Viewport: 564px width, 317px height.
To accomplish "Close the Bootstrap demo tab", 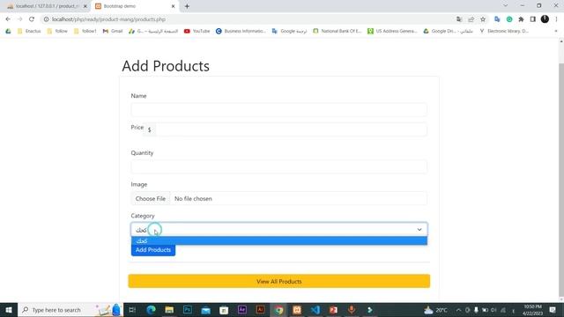I will (173, 6).
